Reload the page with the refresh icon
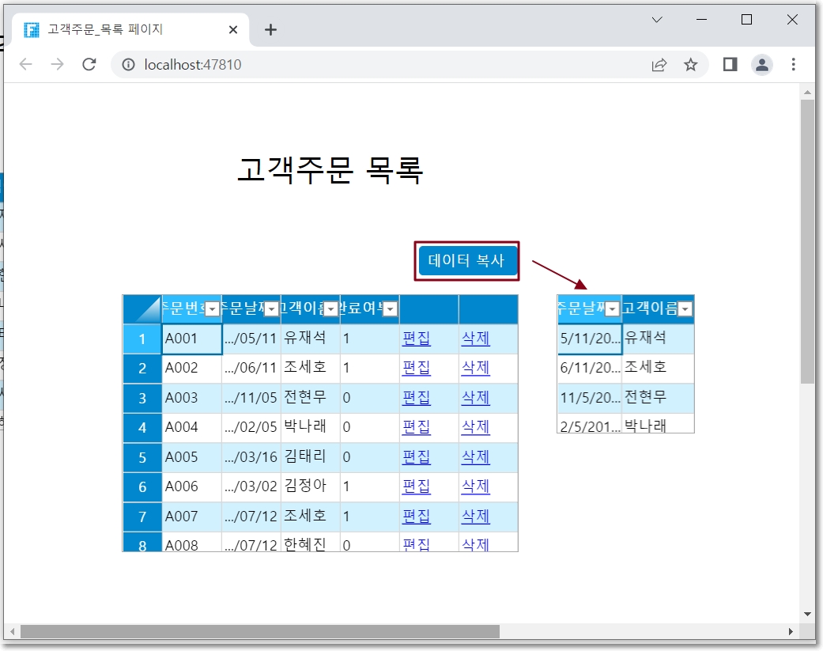 pos(89,65)
